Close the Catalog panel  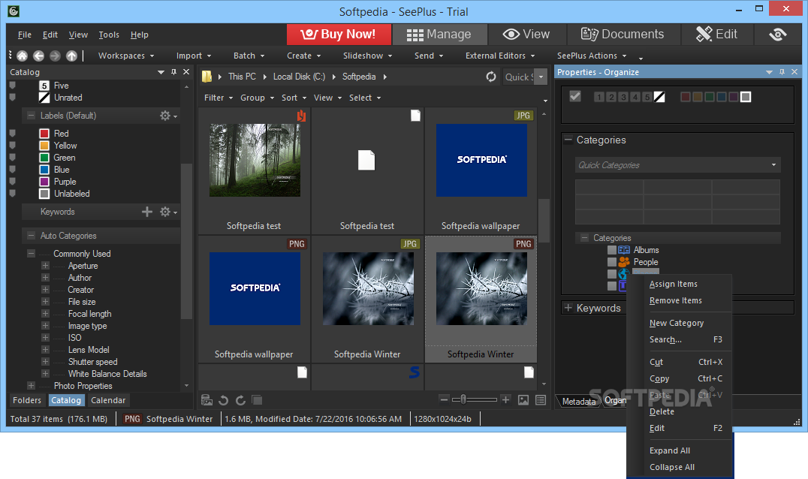pos(186,72)
